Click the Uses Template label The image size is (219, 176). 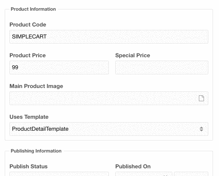[29, 117]
